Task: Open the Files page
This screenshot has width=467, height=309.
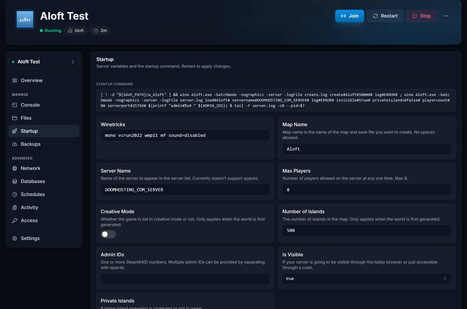Action: [x=44, y=118]
